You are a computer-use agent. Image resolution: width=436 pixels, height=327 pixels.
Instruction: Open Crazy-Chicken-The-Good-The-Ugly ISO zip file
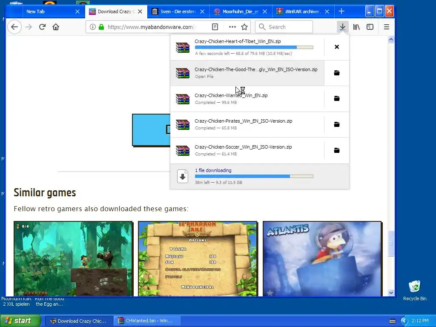coord(247,73)
